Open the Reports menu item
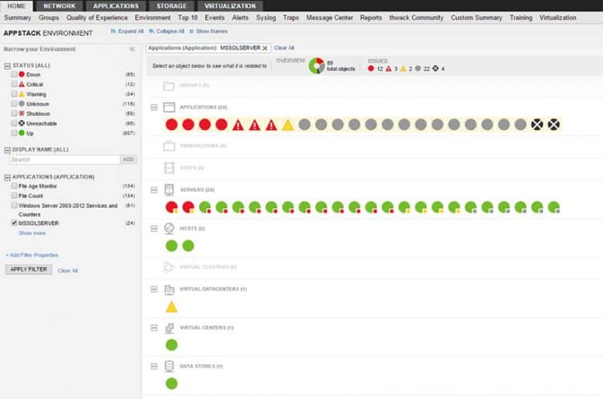This screenshot has height=399, width=603. click(x=371, y=18)
